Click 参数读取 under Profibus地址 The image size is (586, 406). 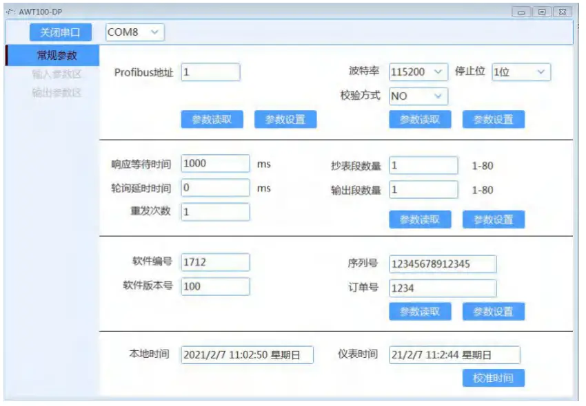pyautogui.click(x=212, y=120)
